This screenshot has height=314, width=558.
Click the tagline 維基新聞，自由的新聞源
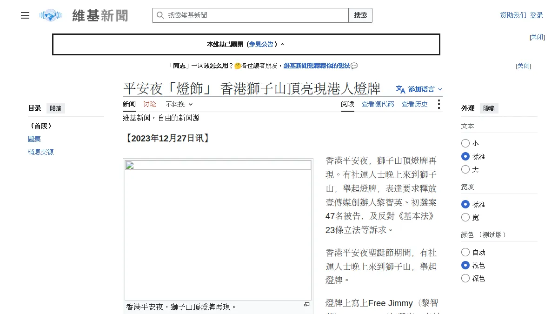coord(161,118)
